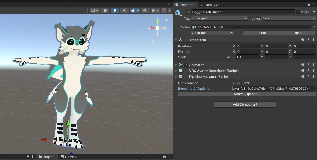
Task: Click the Rotation Z field
Action: 304,52
